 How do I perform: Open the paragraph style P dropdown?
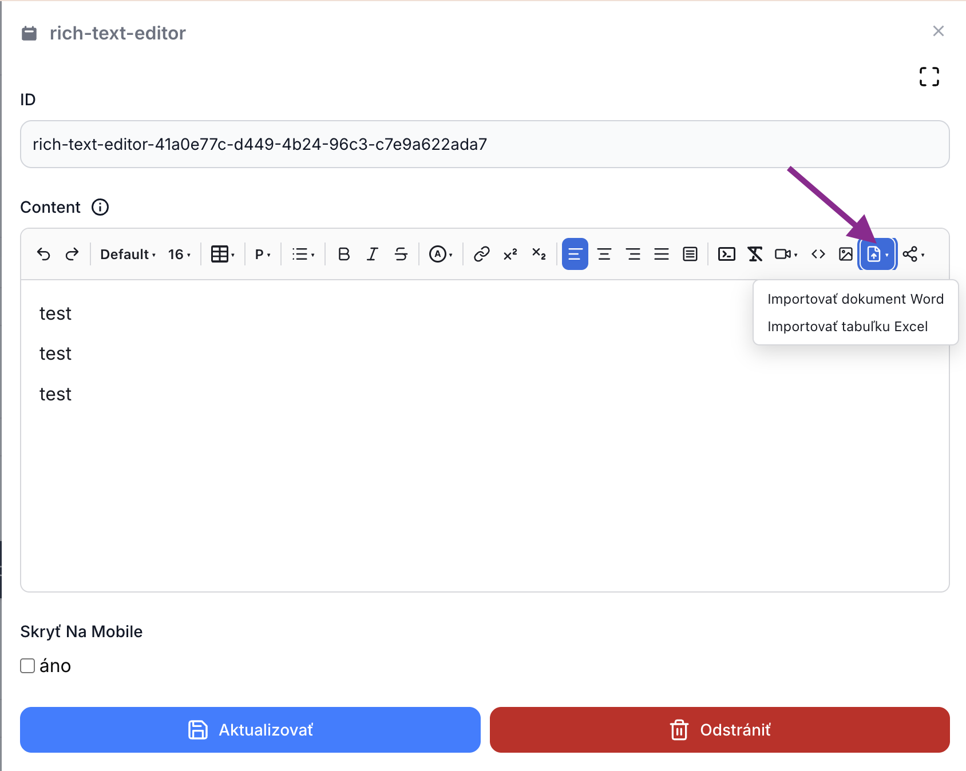263,254
